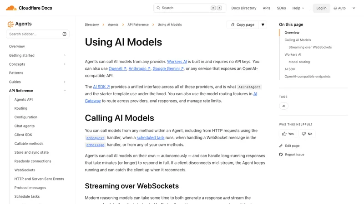Image resolution: width=364 pixels, height=204 pixels.
Task: Open APIs in the top navigation
Action: point(267,8)
